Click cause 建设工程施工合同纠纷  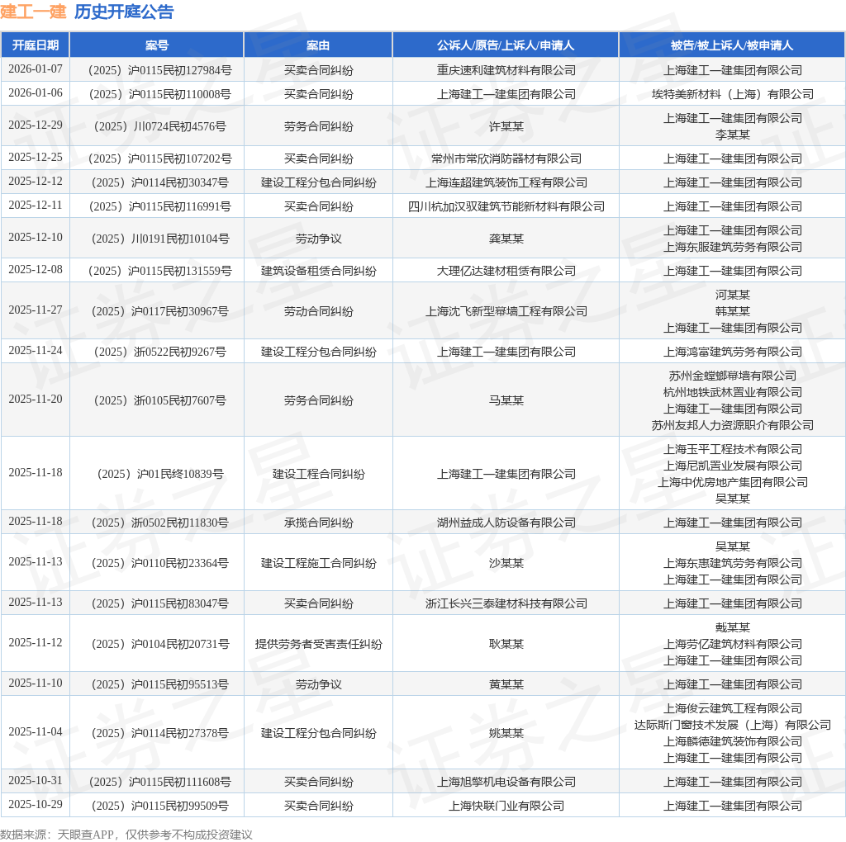[x=318, y=563]
